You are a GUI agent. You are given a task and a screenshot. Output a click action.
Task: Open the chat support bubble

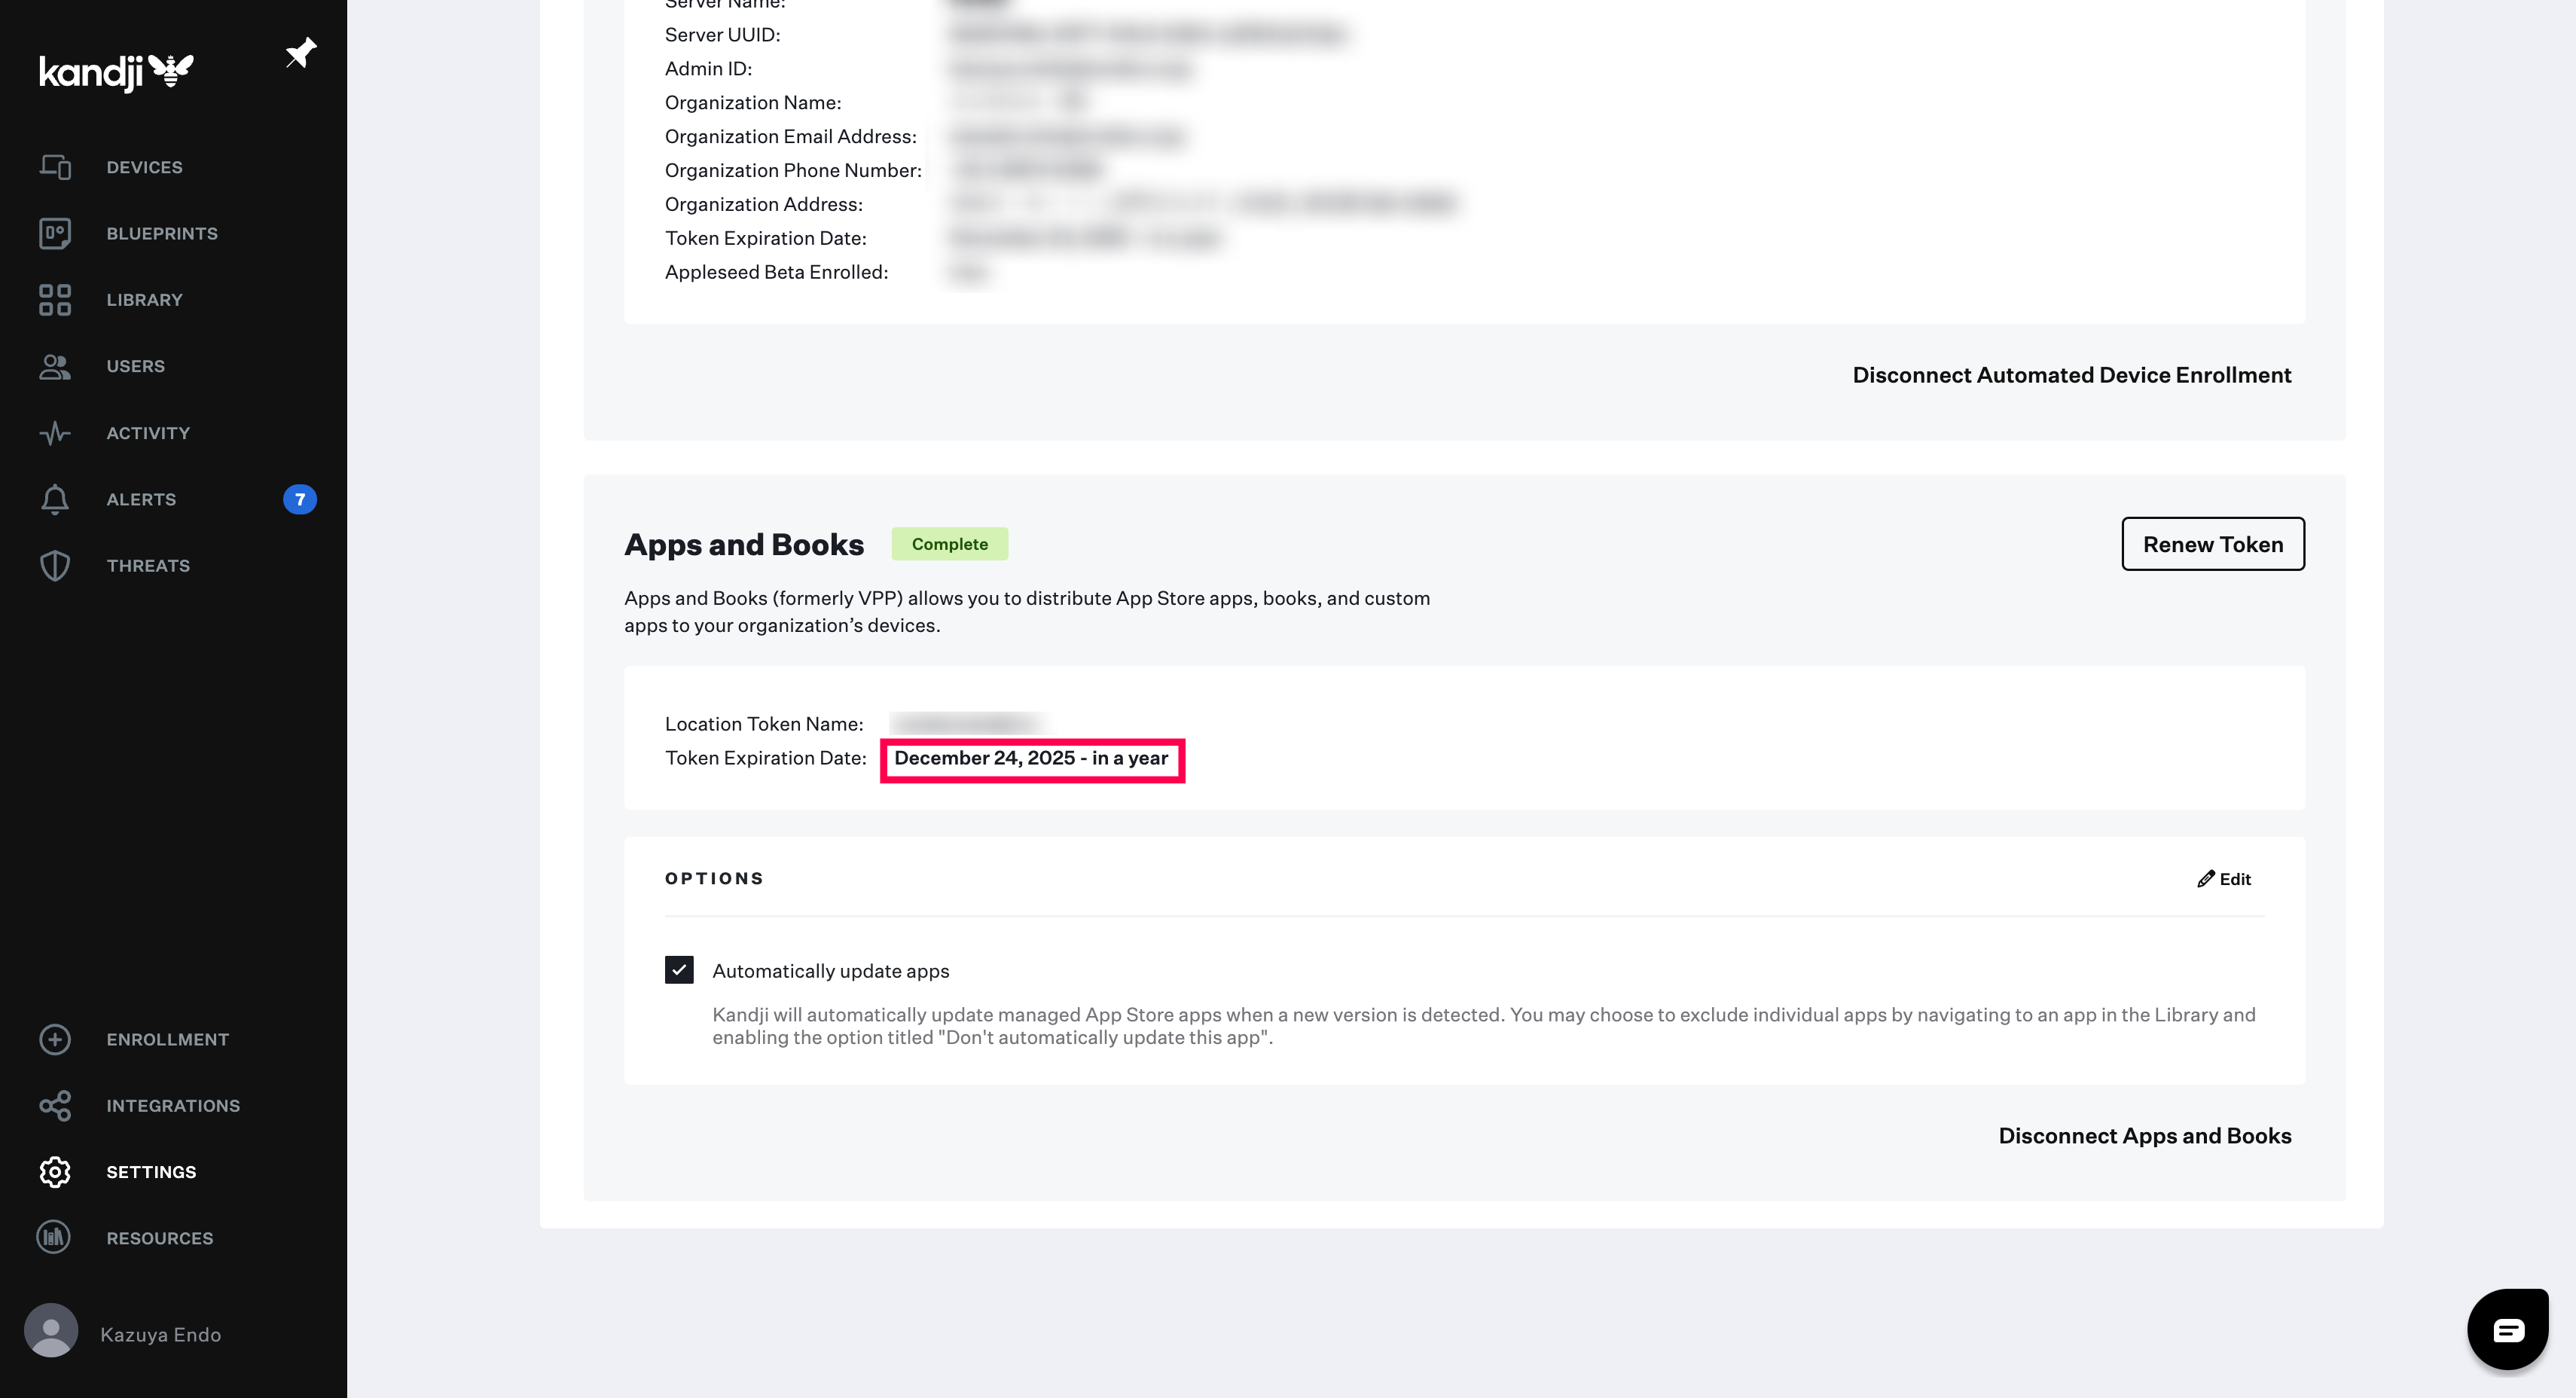pyautogui.click(x=2508, y=1329)
